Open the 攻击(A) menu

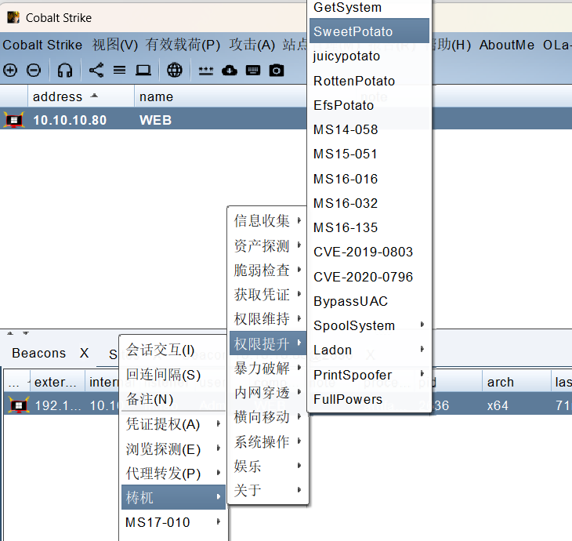coord(252,45)
